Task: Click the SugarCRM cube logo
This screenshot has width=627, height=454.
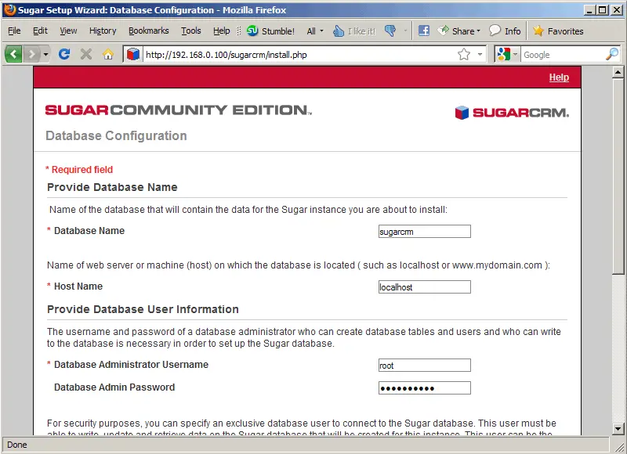Action: (462, 113)
